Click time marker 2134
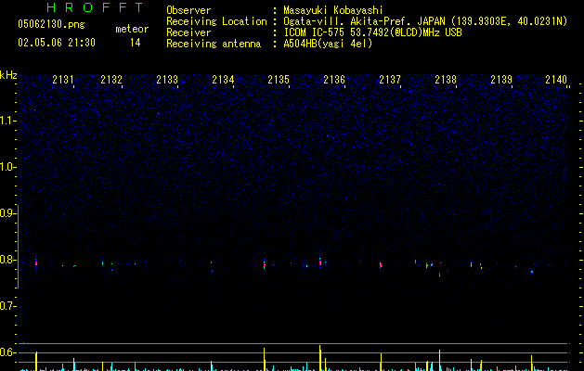584x371 pixels. [x=223, y=79]
